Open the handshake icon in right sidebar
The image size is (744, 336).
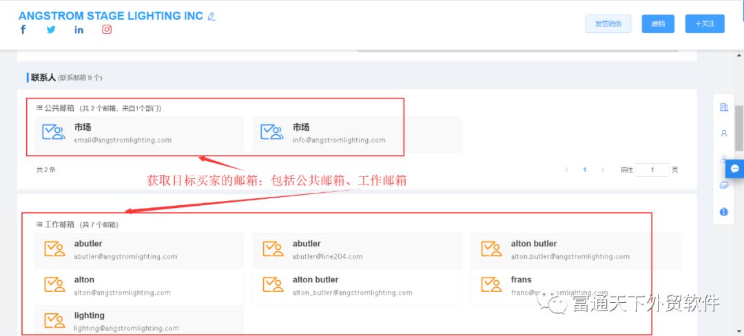(x=723, y=186)
